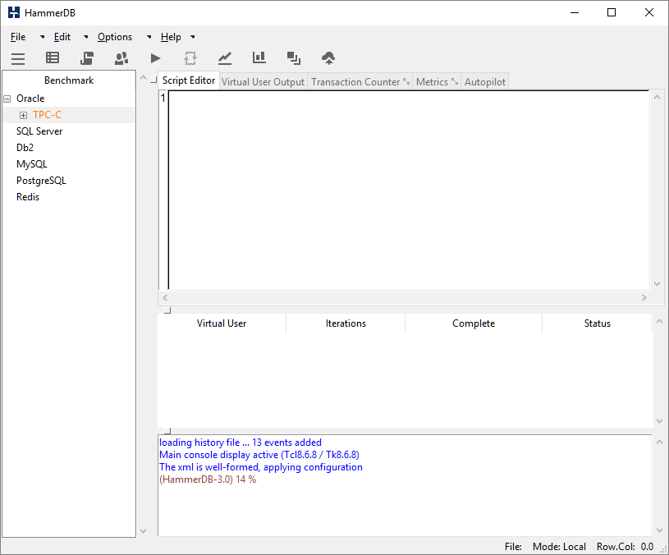Click console pane scroll up arrow
This screenshot has width=669, height=555.
click(x=659, y=442)
